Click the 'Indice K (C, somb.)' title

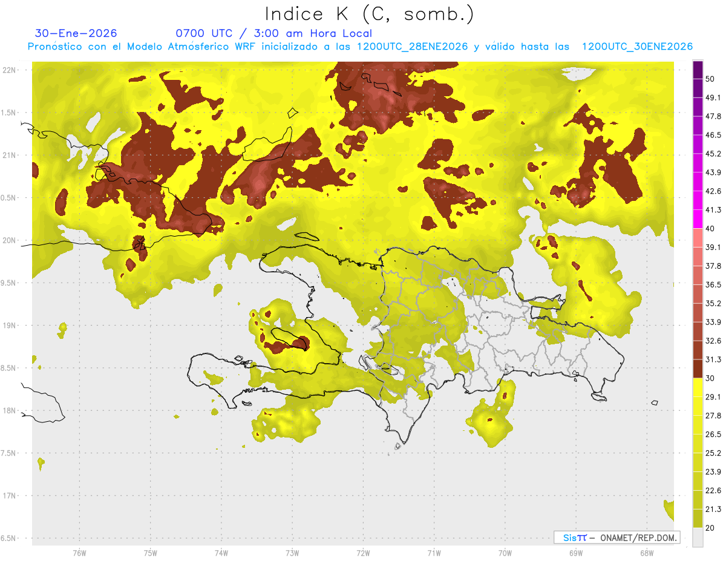tap(369, 14)
